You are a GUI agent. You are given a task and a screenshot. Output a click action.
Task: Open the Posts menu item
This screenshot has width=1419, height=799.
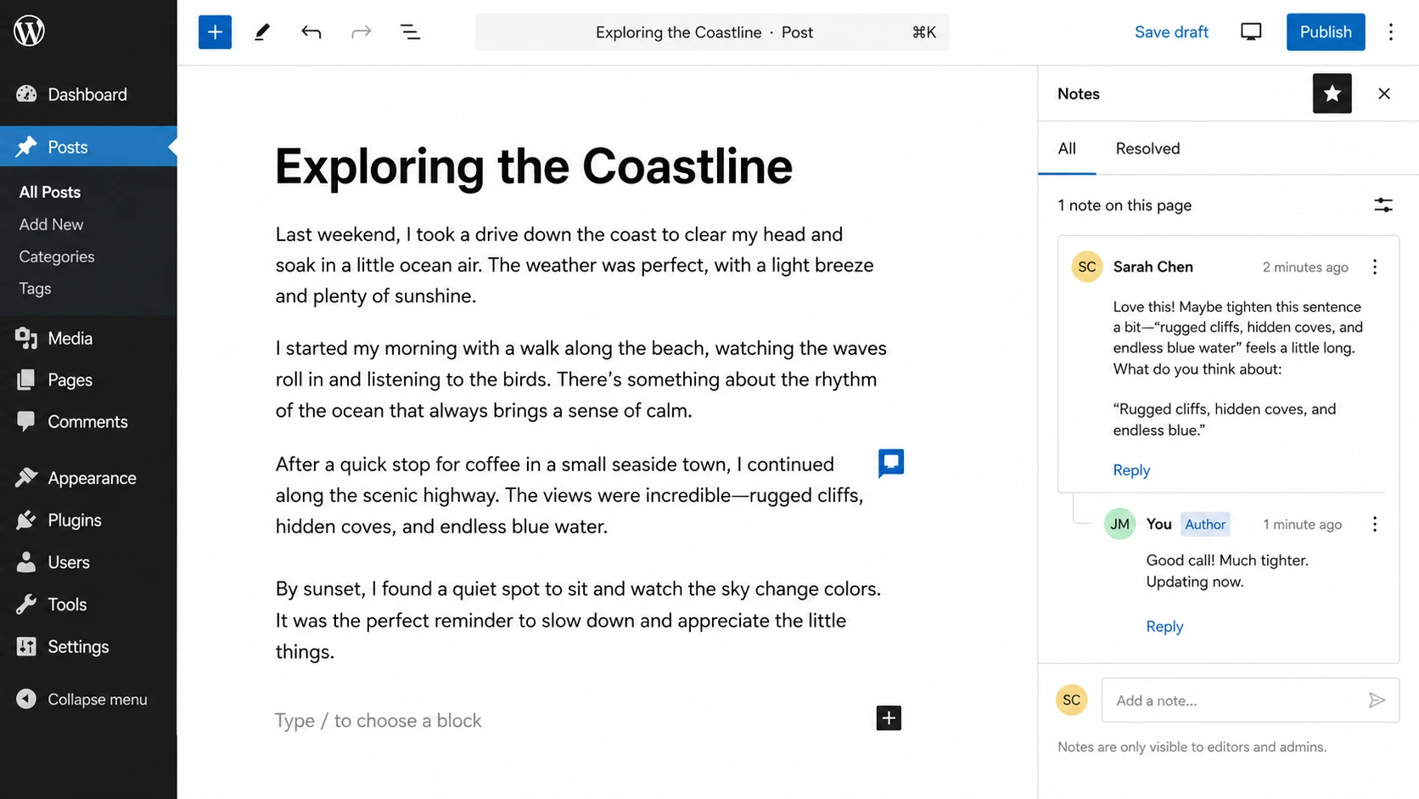88,147
